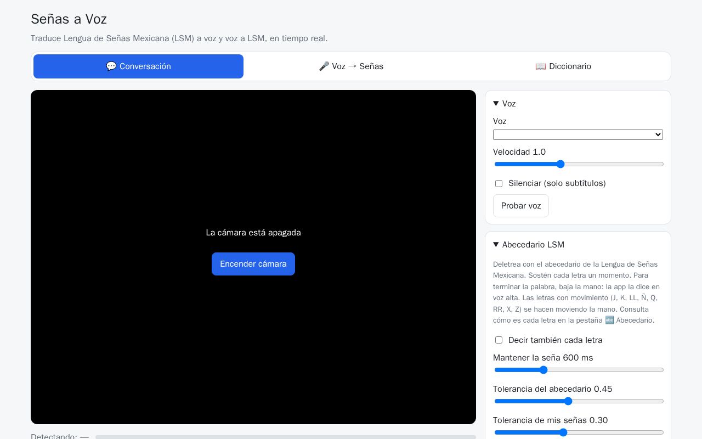Adjust Tolerancia del abecedario slider
The height and width of the screenshot is (439, 702).
(579, 401)
